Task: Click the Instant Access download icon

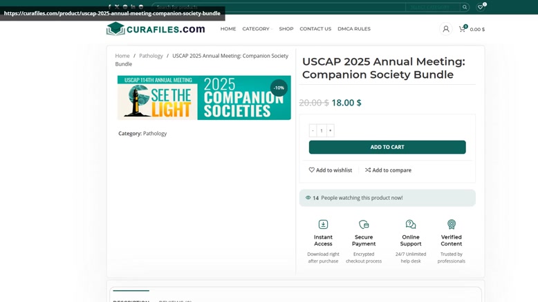Action: [323, 224]
